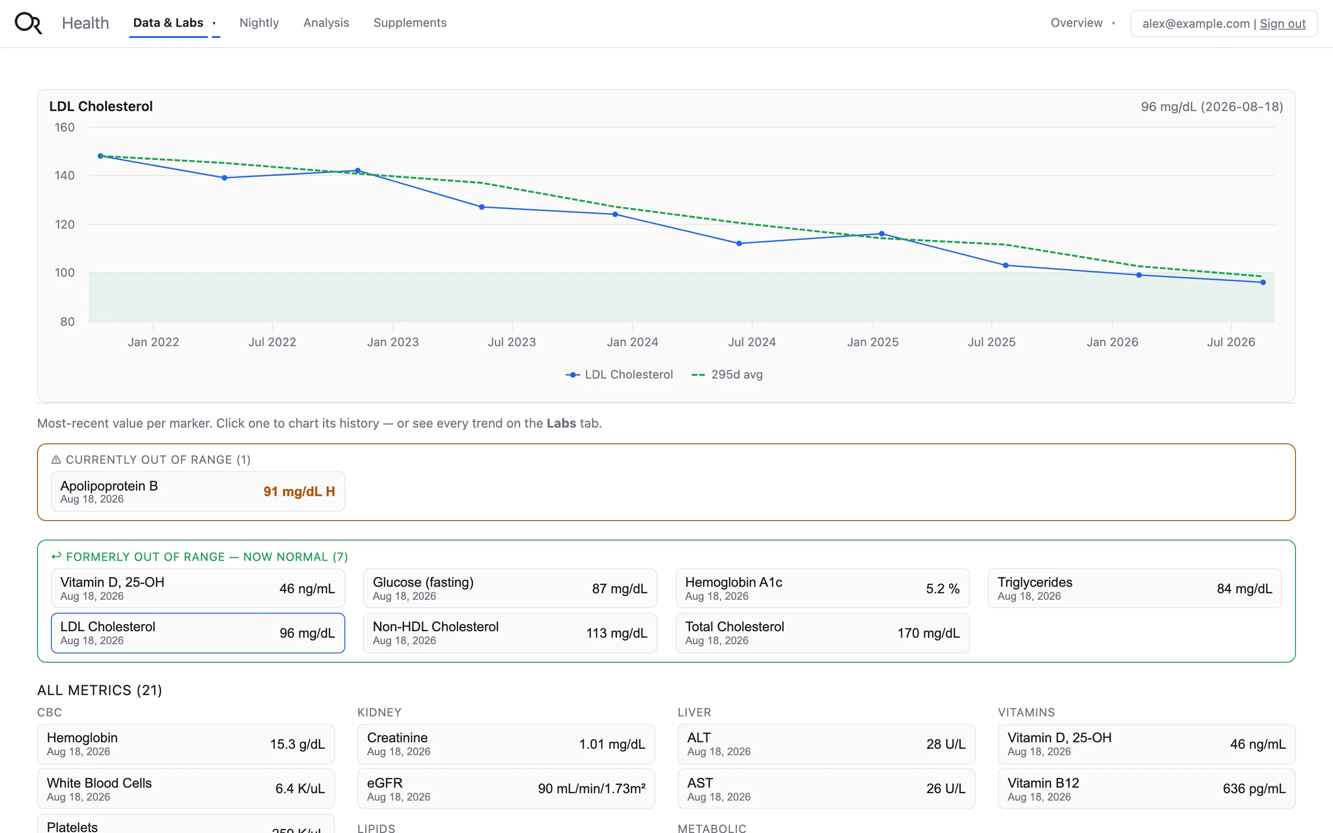Viewport: 1333px width, 833px height.
Task: Select the Apolipoprotein B card
Action: pos(198,491)
